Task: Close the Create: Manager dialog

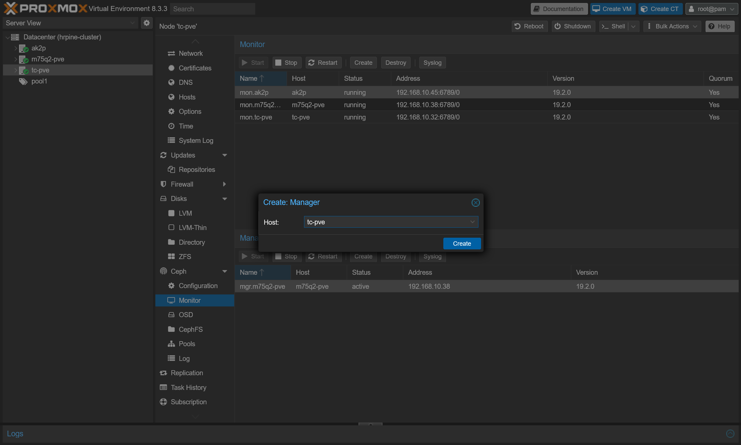Action: 475,203
